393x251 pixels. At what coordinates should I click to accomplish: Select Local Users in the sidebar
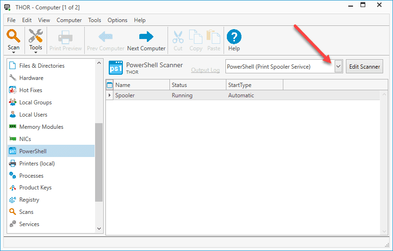[x=51, y=115]
